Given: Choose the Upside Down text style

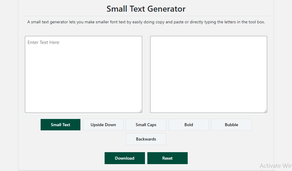Looking at the screenshot, I should pos(103,125).
